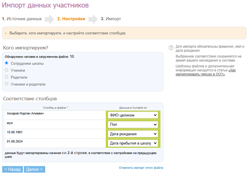Select the 'Сотрудники школы' radio option
The width and height of the screenshot is (248, 174).
[7, 63]
